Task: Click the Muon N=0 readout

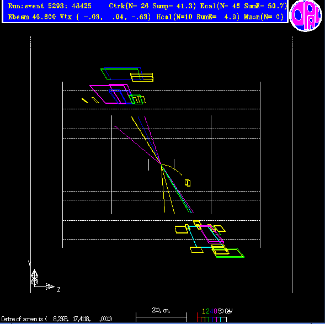Action: (264, 17)
